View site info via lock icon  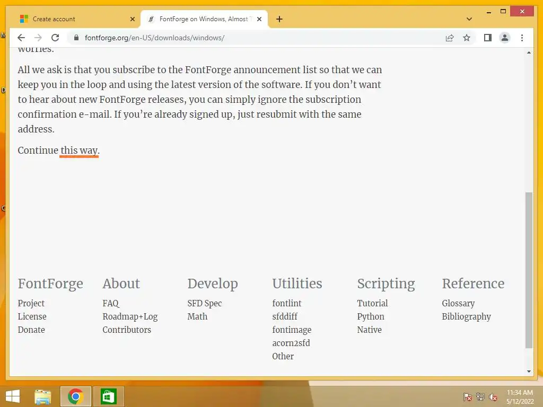click(x=76, y=38)
